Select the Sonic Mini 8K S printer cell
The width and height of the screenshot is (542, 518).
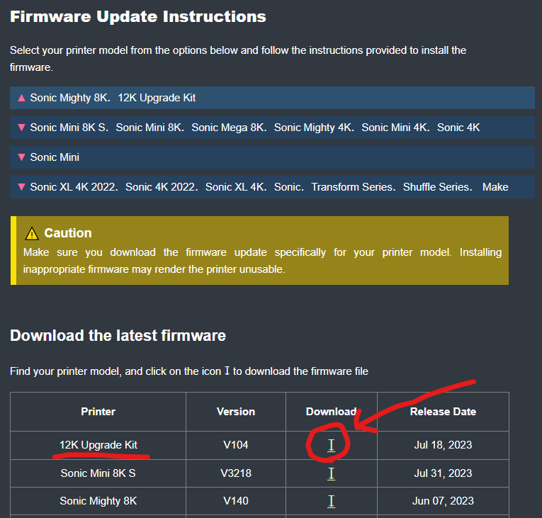98,473
